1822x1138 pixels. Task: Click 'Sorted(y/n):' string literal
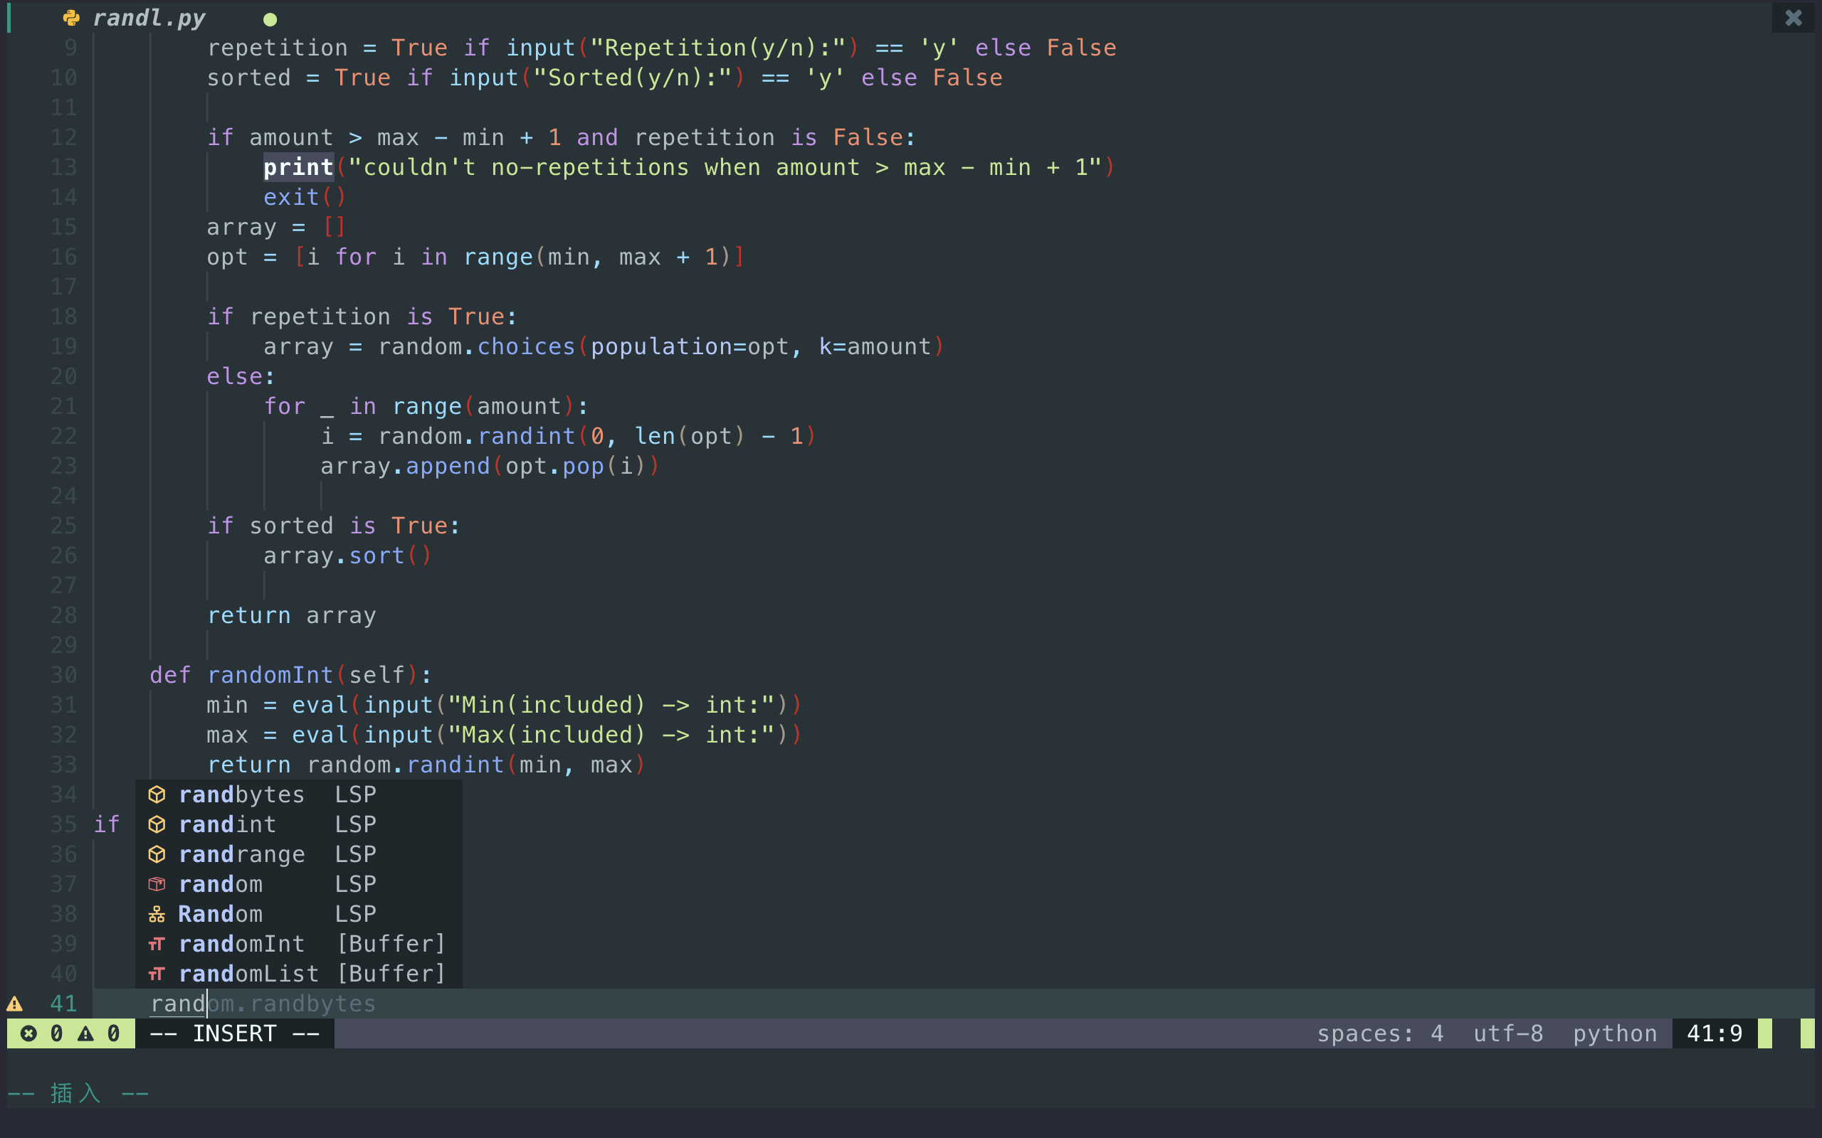tap(633, 78)
